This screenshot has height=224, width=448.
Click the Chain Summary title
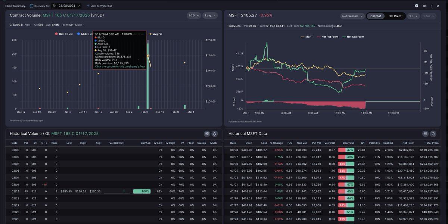point(15,6)
